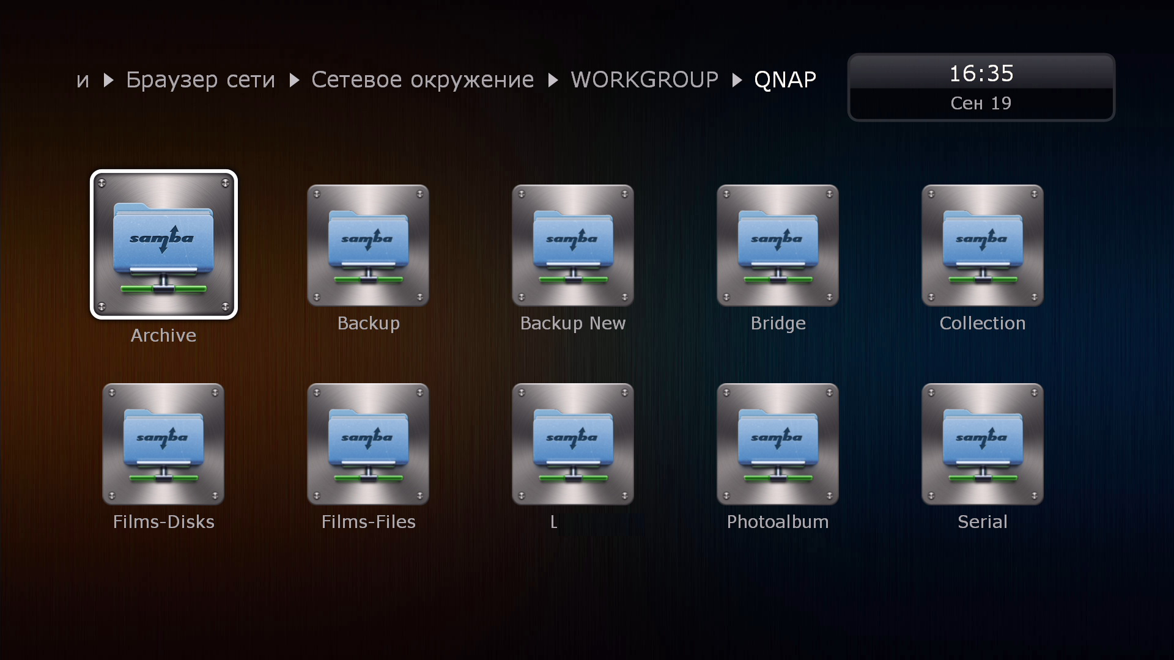Open the Bridge network folder icon

pyautogui.click(x=778, y=245)
